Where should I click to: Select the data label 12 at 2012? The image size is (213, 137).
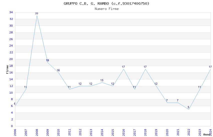80,84
